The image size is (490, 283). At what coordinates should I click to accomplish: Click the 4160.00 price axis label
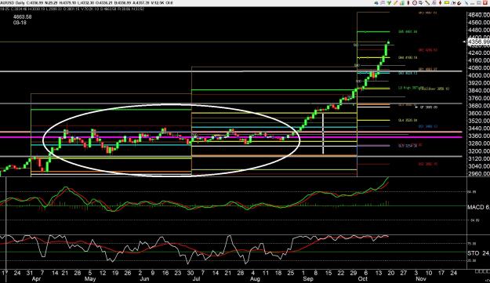(479, 60)
